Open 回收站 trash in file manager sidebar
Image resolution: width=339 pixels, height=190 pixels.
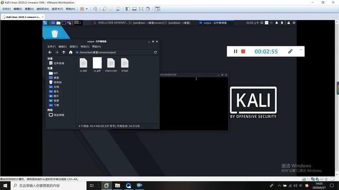click(55, 82)
